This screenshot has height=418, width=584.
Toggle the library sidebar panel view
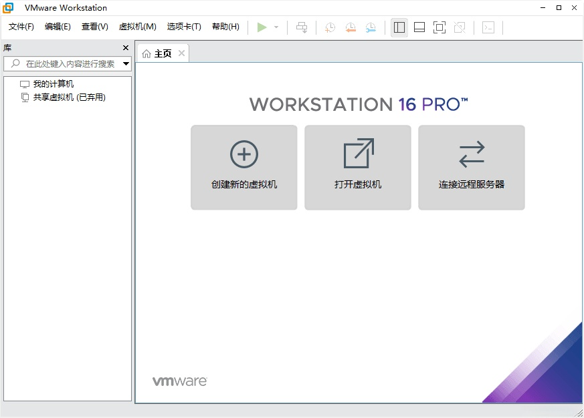tap(399, 27)
